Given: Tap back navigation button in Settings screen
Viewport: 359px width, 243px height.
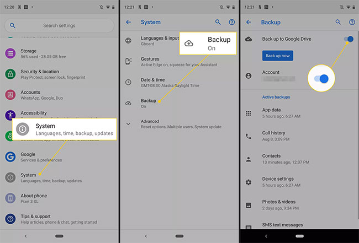Looking at the screenshot, I should [25, 236].
